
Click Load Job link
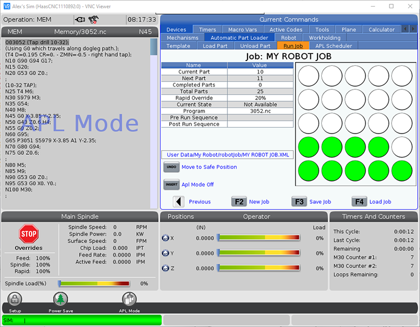pyautogui.click(x=380, y=202)
